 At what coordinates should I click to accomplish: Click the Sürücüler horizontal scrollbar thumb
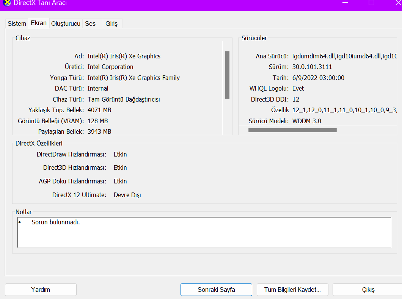(x=292, y=130)
